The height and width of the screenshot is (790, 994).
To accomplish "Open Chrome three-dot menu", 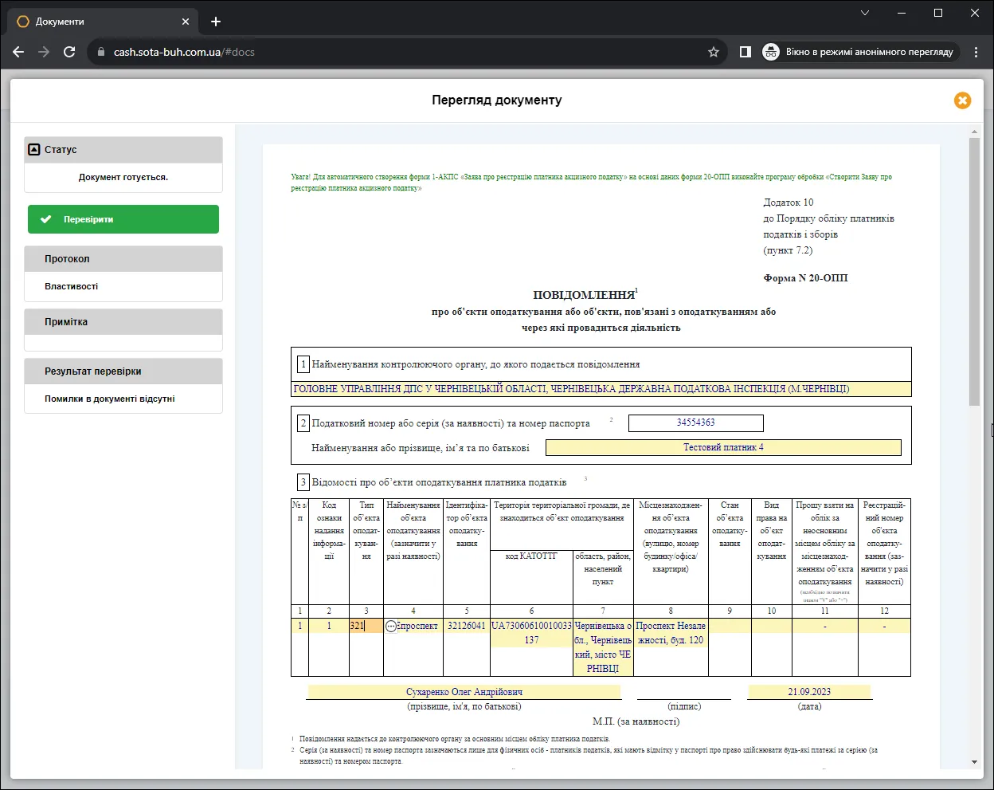I will click(x=976, y=52).
